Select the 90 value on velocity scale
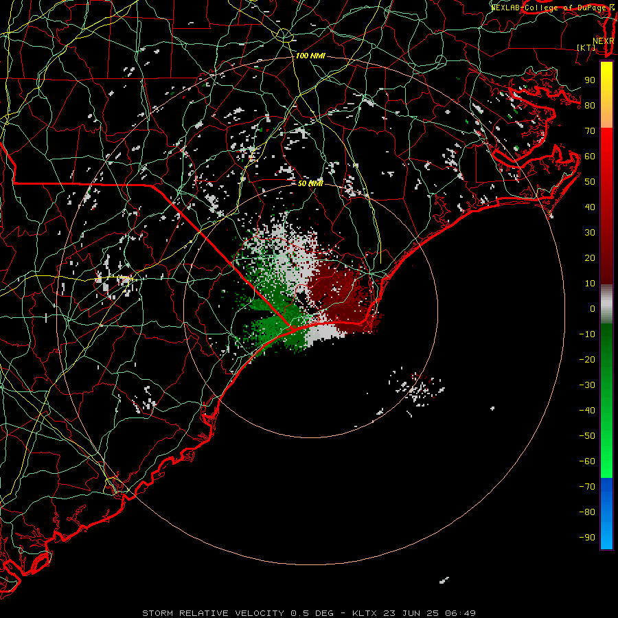 590,80
